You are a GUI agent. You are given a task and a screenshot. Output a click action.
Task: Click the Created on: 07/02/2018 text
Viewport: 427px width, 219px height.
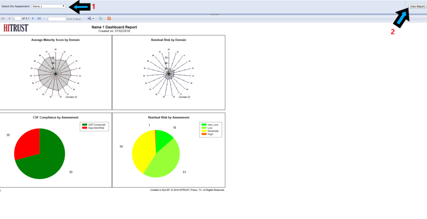114,31
